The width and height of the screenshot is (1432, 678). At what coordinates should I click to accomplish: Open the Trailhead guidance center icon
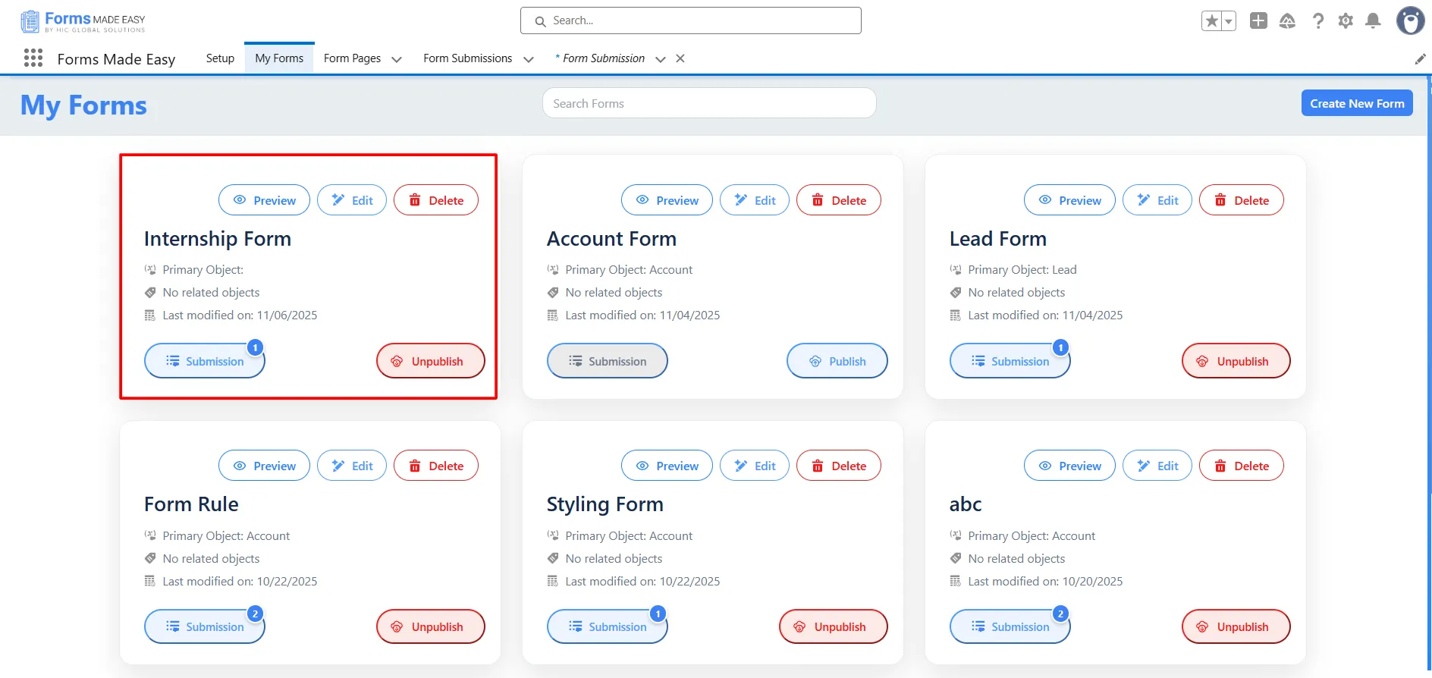pyautogui.click(x=1287, y=21)
